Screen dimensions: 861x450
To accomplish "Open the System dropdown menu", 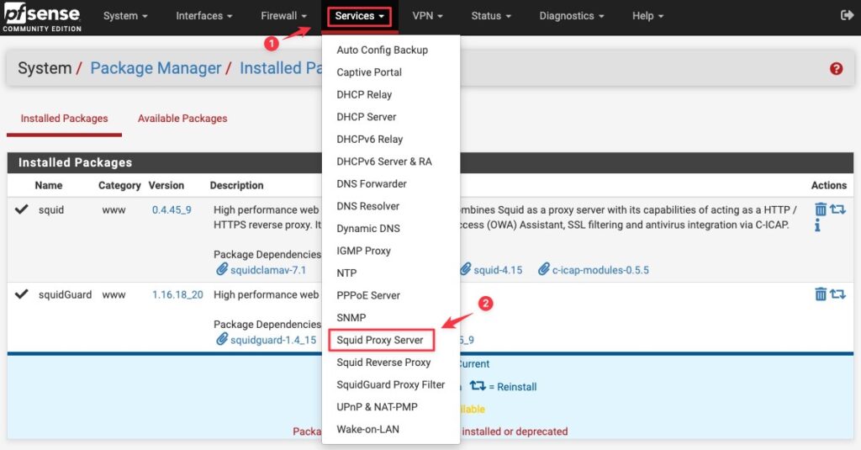I will (x=125, y=16).
